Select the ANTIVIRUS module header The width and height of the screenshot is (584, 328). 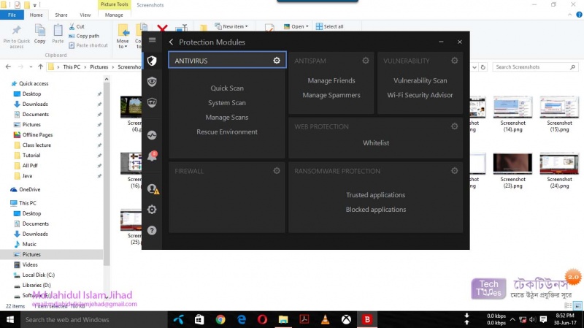[x=228, y=60]
